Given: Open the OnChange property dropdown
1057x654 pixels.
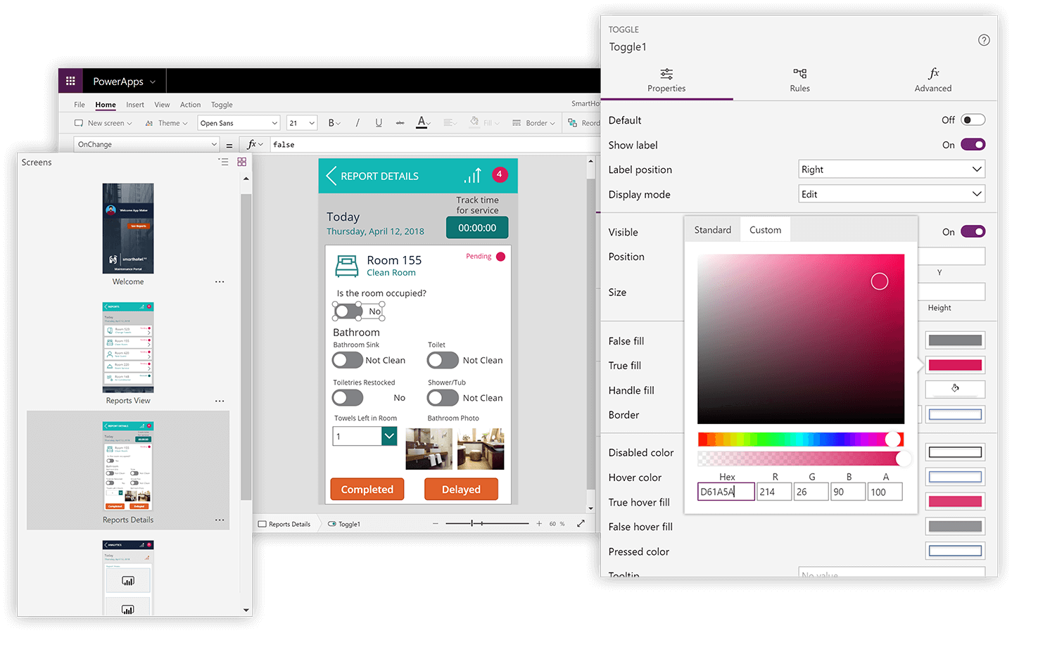Looking at the screenshot, I should point(146,144).
